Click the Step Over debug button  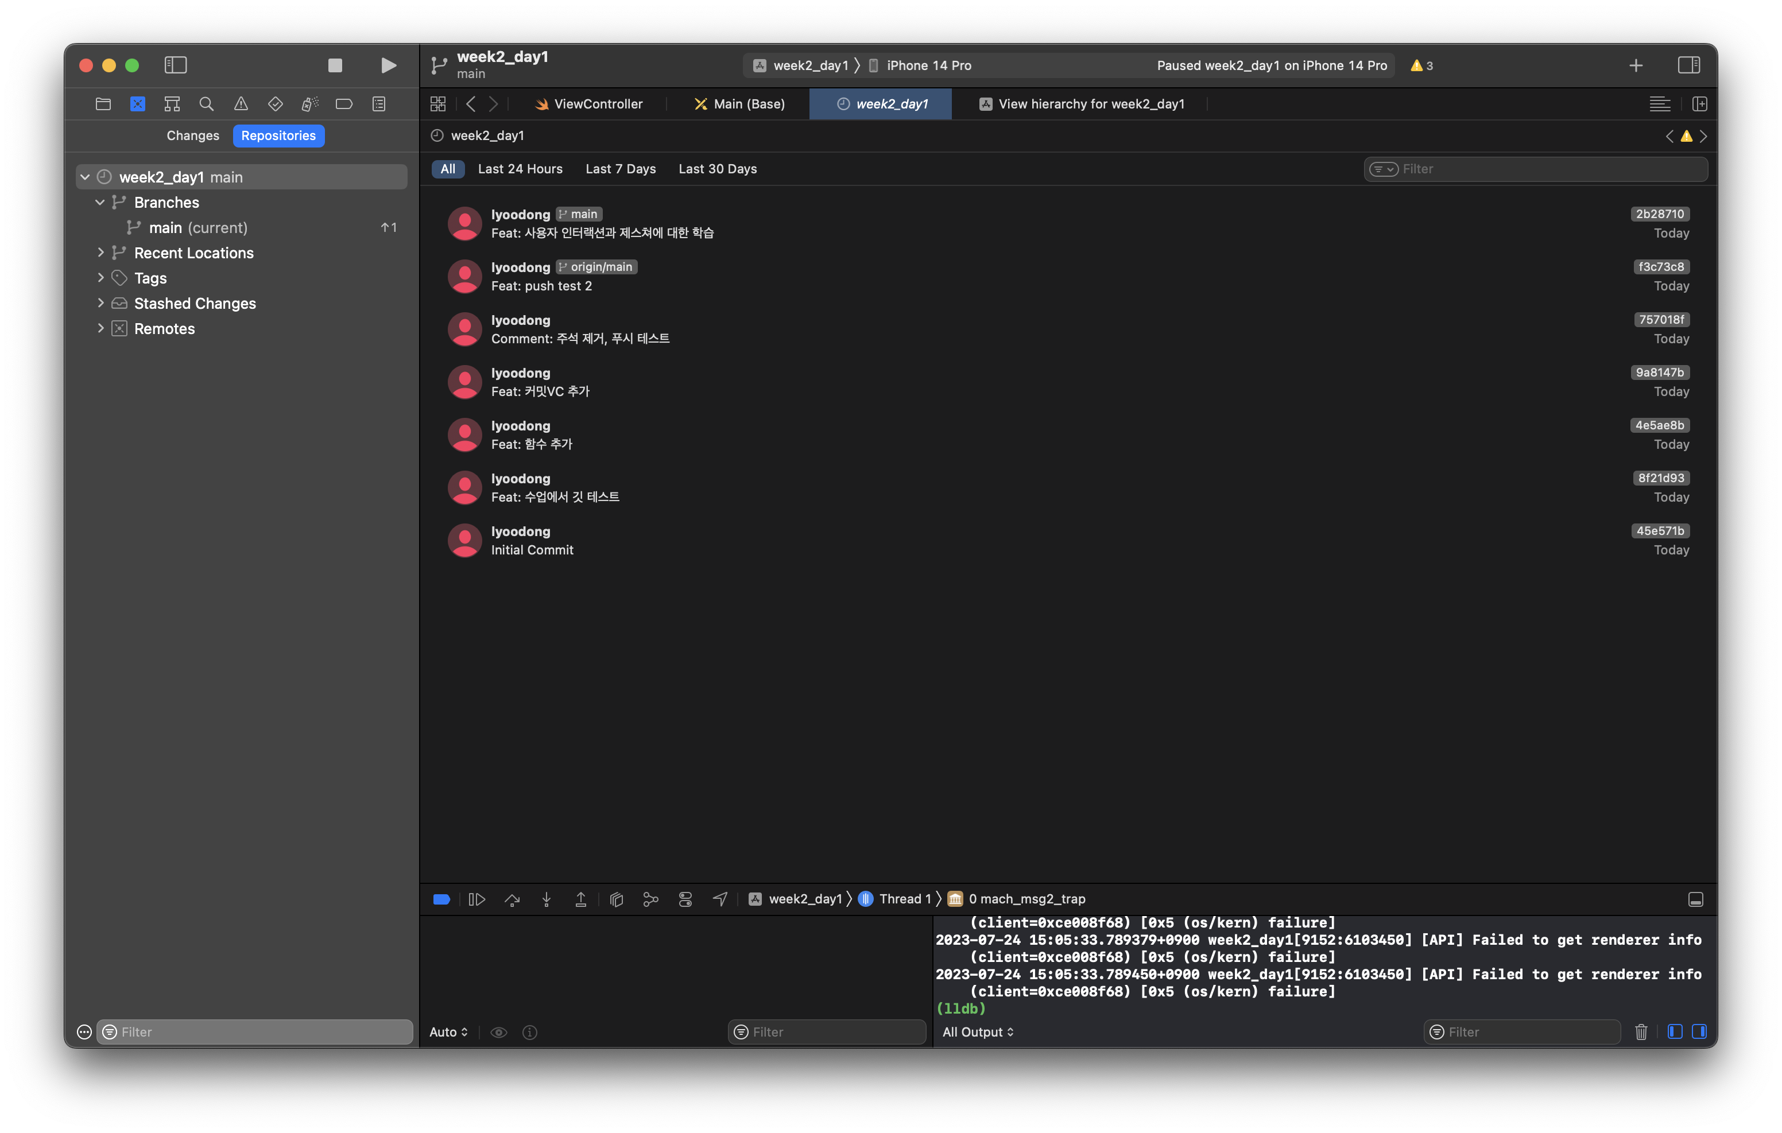tap(512, 899)
